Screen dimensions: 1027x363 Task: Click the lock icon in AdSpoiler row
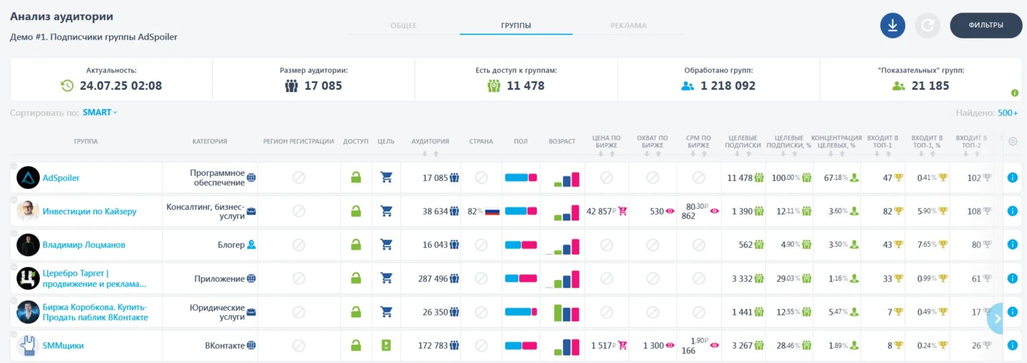(356, 177)
